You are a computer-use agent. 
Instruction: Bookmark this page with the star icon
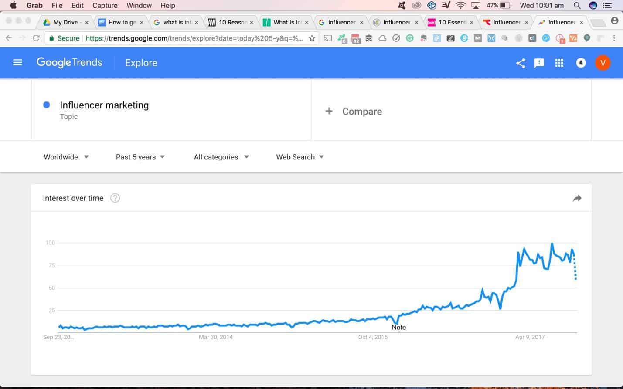pos(312,38)
